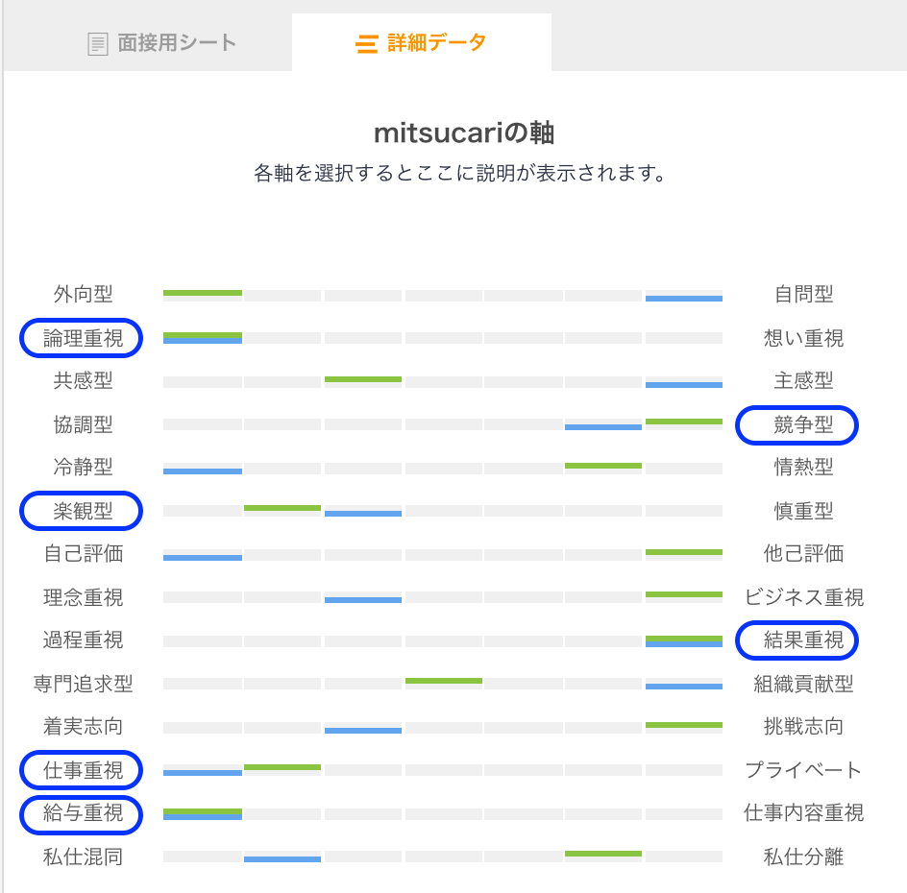Viewport: 907px width, 893px height.
Task: Click the 外向型 axis label
Action: coord(81,295)
